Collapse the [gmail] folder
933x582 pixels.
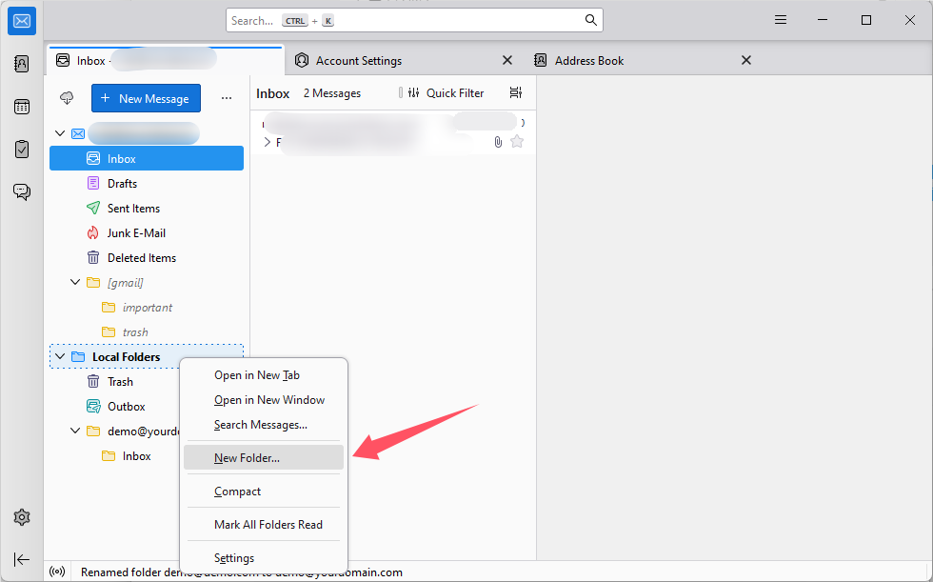click(x=76, y=283)
